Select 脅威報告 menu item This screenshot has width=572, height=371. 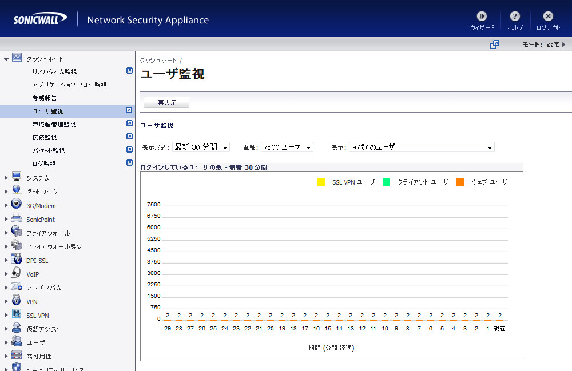click(45, 98)
